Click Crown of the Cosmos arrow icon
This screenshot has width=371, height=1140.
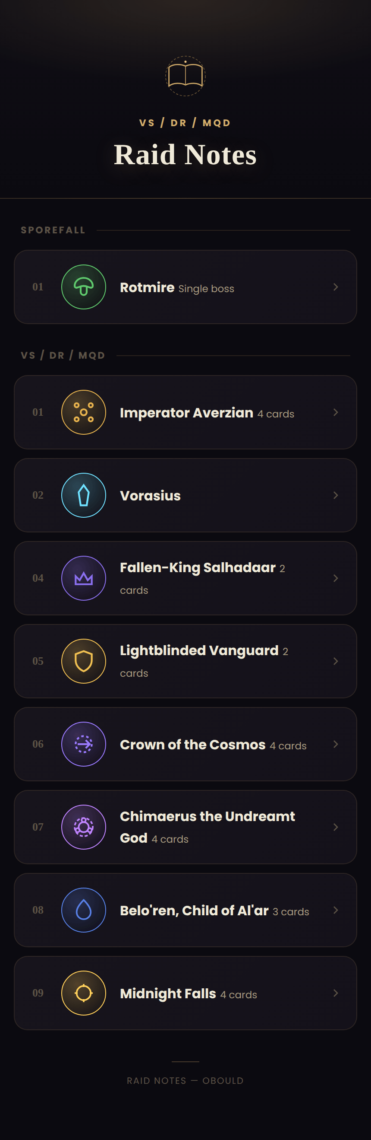coord(84,744)
